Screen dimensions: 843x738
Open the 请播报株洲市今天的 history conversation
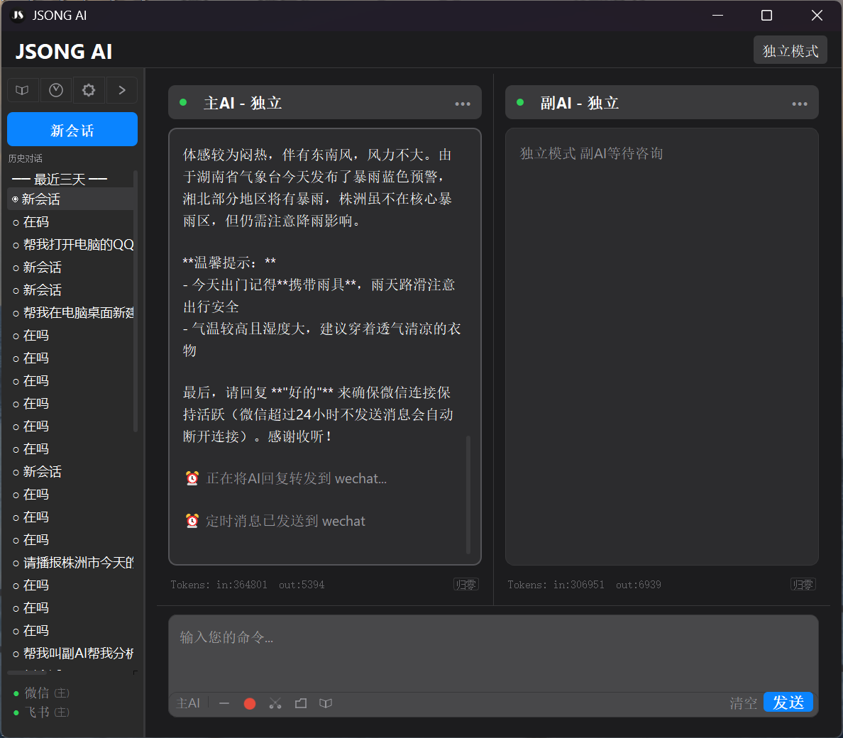[x=70, y=563]
